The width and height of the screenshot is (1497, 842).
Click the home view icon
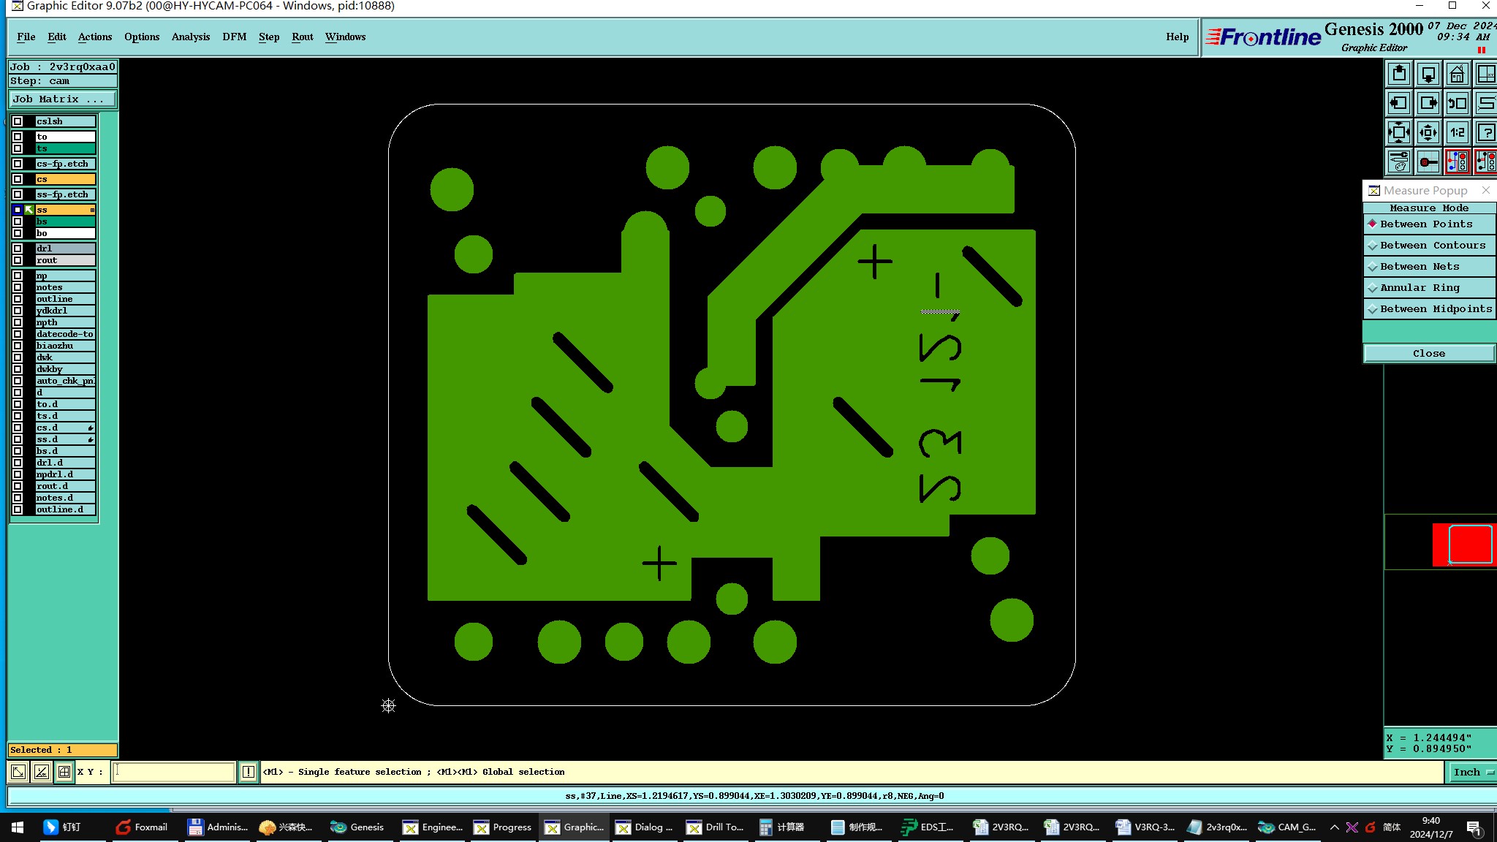[x=1457, y=74]
